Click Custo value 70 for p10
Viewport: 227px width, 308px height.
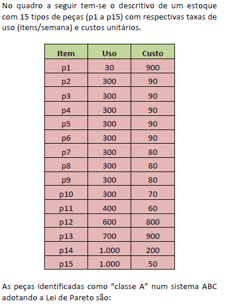[153, 193]
